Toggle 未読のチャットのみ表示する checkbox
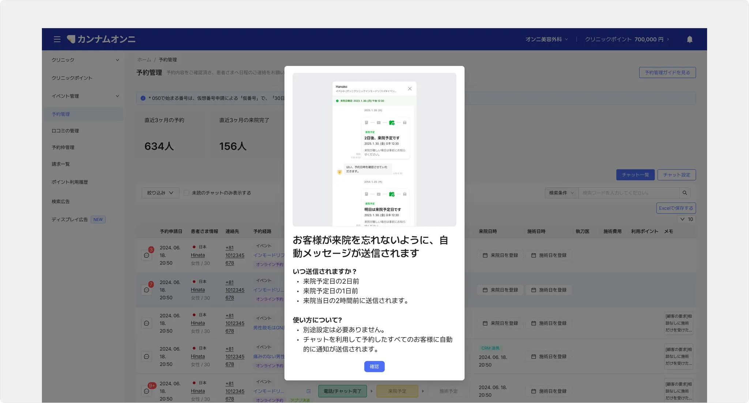Image resolution: width=749 pixels, height=403 pixels. pyautogui.click(x=187, y=193)
